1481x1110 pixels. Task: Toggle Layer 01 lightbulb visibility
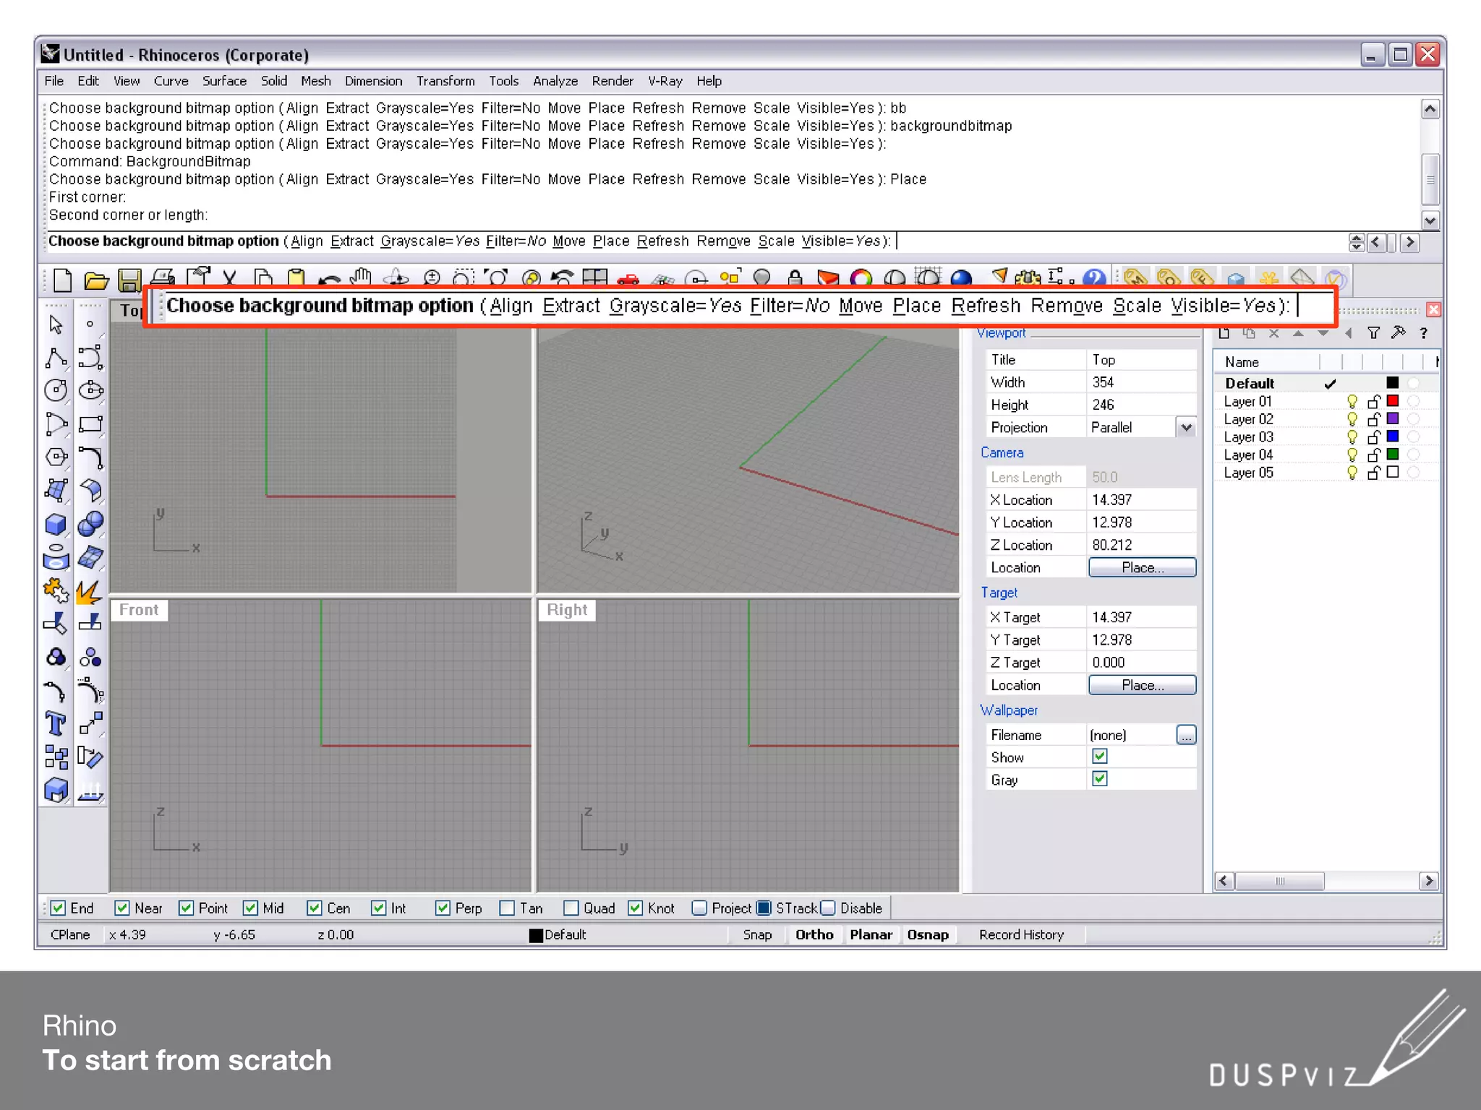pos(1352,401)
